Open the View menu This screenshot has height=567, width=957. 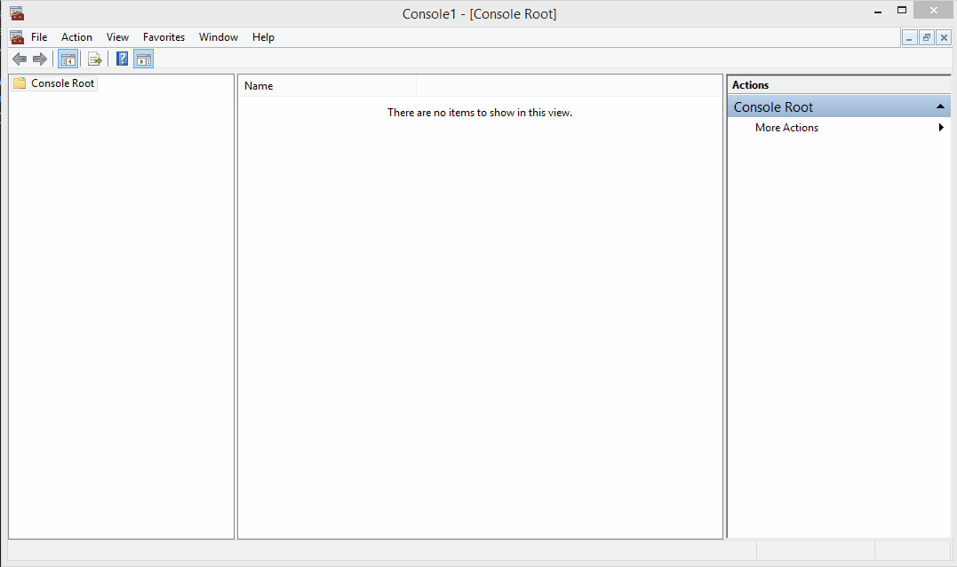click(x=117, y=37)
